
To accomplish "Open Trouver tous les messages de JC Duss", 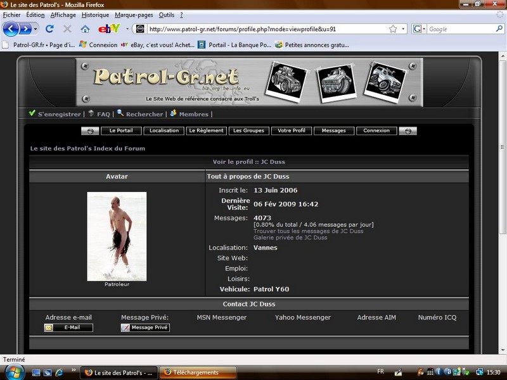I will [x=308, y=231].
